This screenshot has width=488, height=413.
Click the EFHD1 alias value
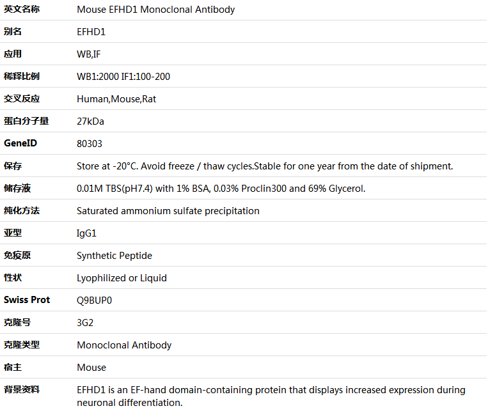[x=91, y=32]
